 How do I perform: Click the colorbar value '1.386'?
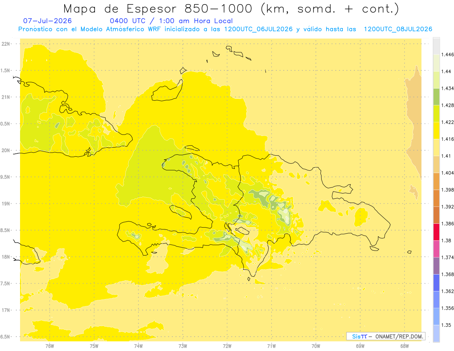(448, 223)
